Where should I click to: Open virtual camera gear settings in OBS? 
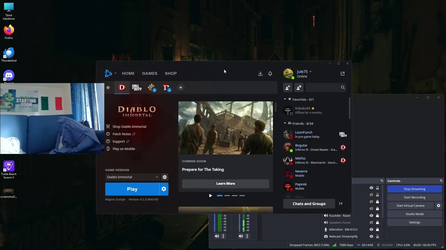click(x=439, y=206)
